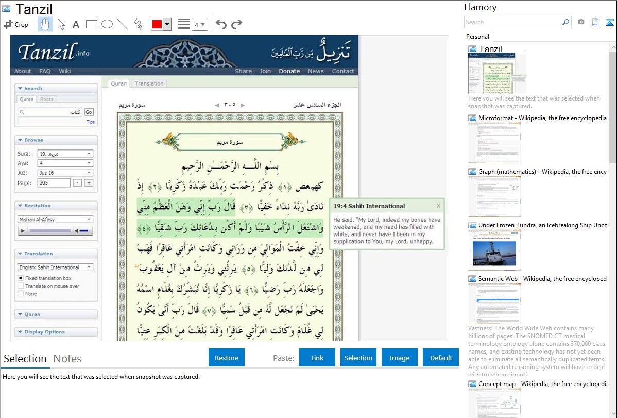Click the redo arrow
The width and height of the screenshot is (617, 418).
click(x=236, y=24)
